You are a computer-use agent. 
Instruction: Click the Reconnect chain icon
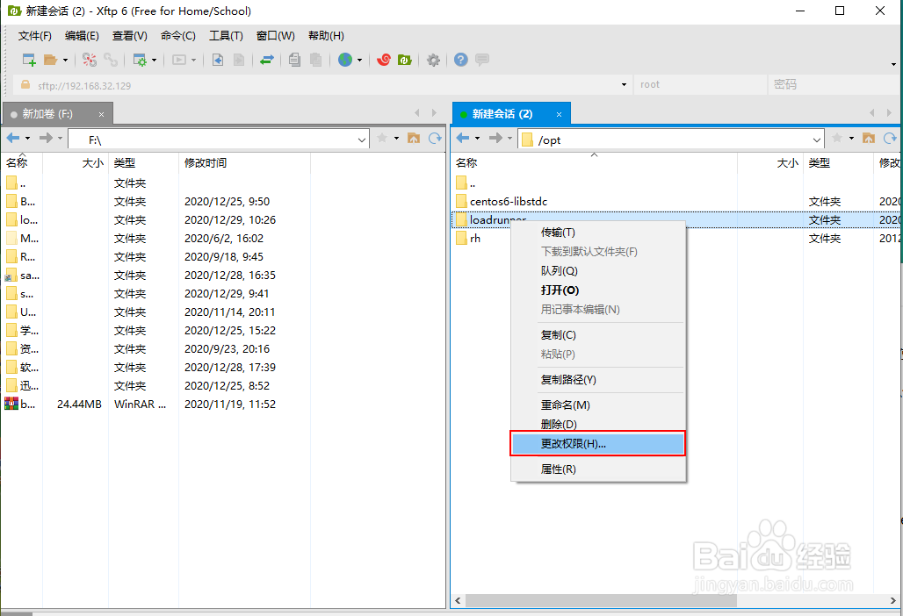pyautogui.click(x=111, y=60)
